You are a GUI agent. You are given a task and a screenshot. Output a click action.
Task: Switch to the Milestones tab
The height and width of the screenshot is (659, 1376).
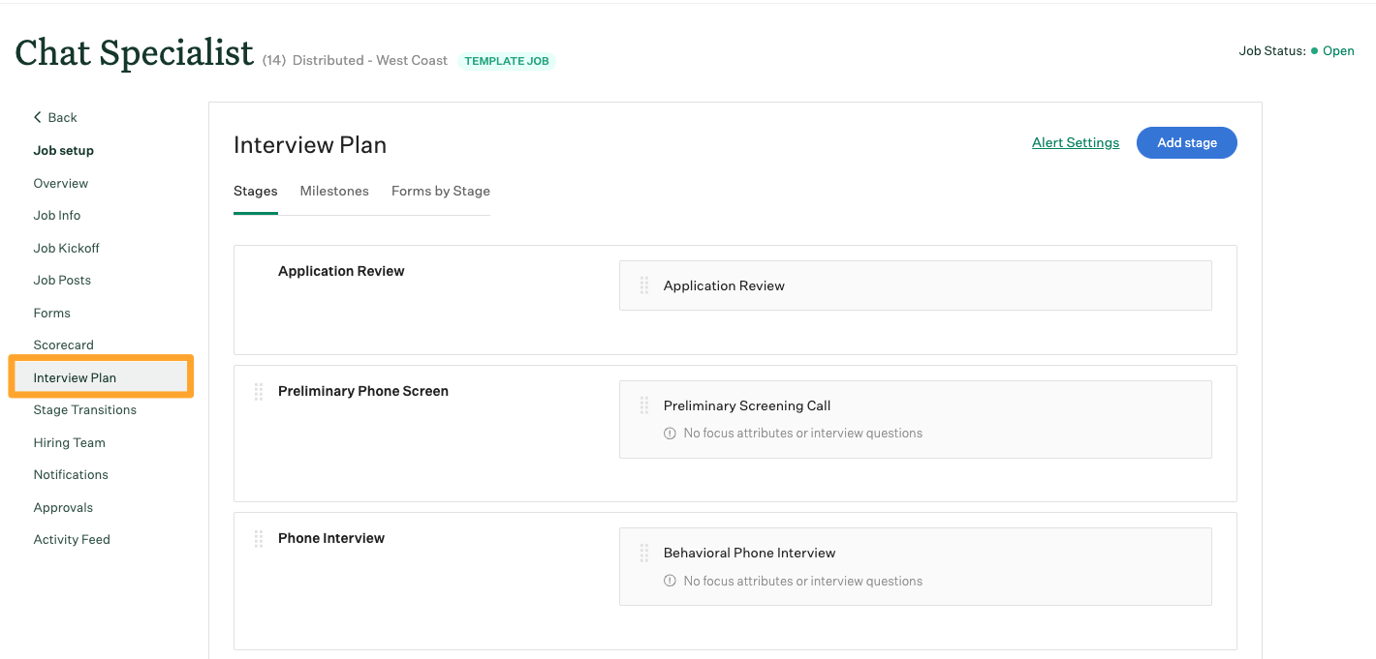334,191
